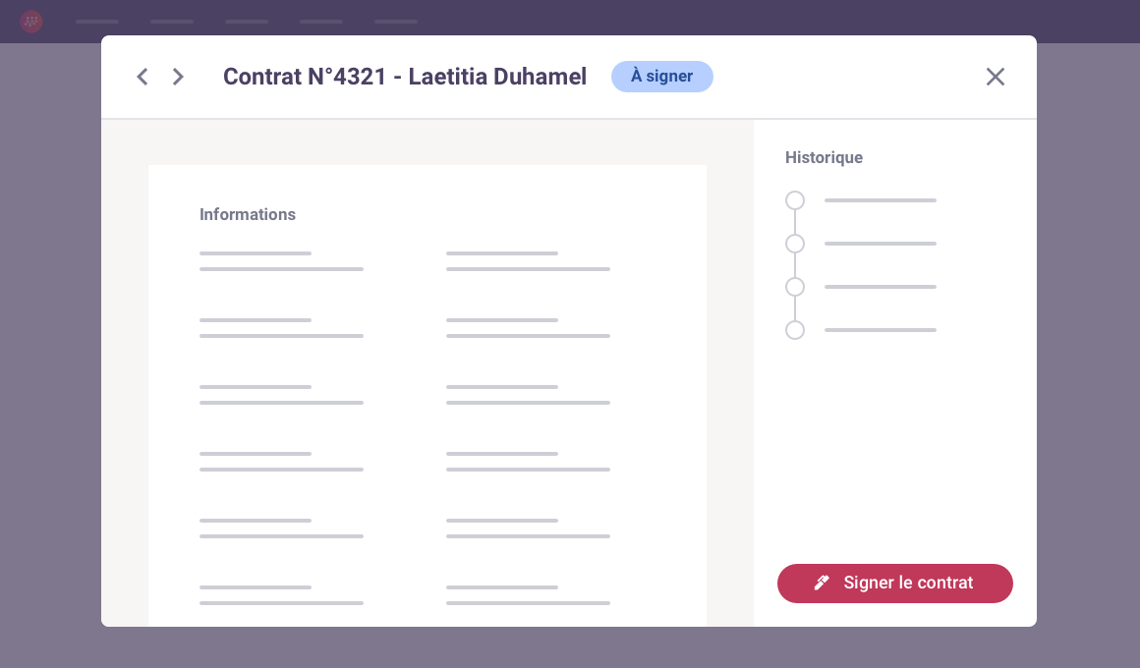Select the second Historique timeline circle

[x=795, y=244]
